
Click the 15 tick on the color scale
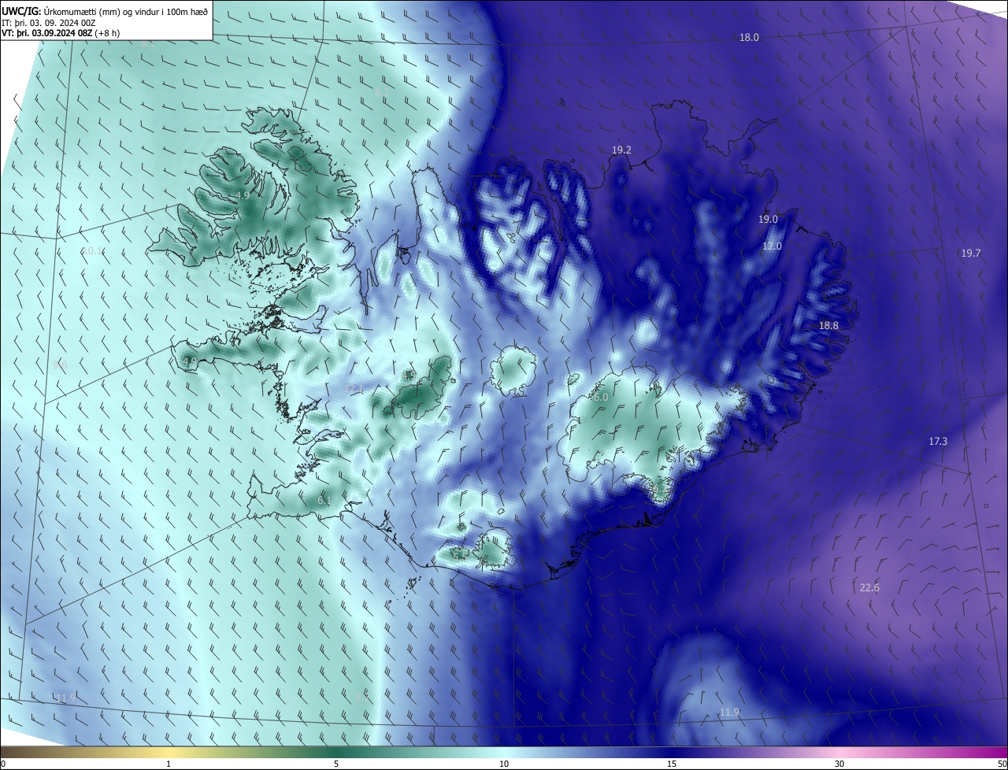(672, 764)
